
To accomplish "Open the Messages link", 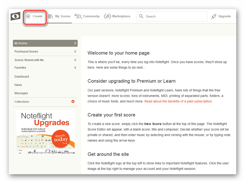I will click(x=21, y=93).
